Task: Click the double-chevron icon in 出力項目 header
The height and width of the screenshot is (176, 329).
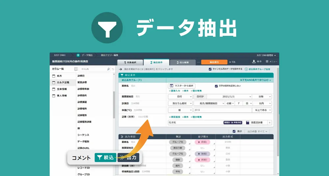Action: (122, 137)
